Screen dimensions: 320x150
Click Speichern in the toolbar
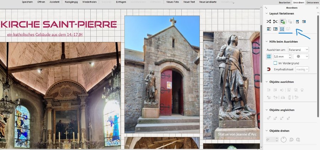coord(27,2)
